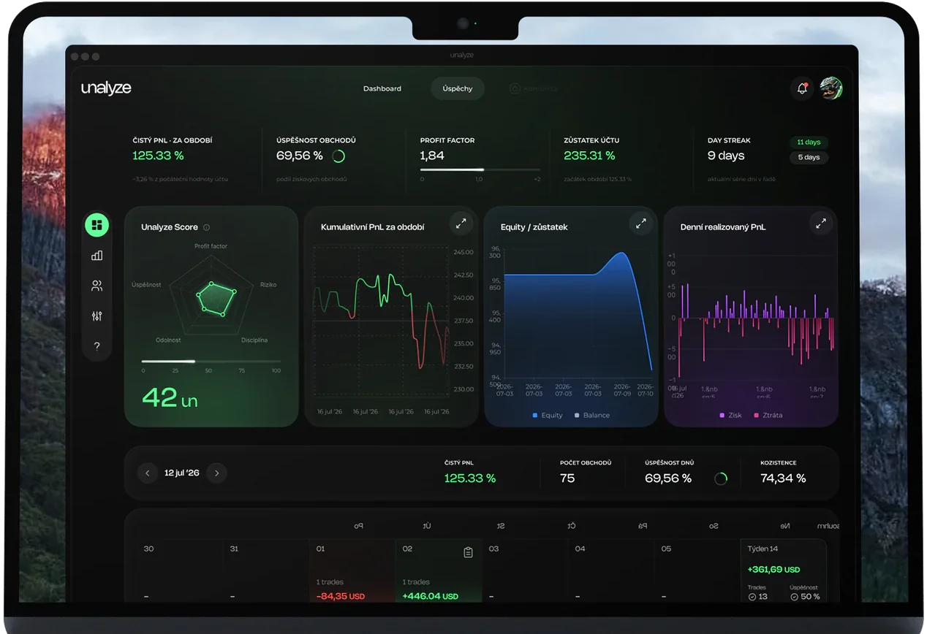Image resolution: width=927 pixels, height=634 pixels.
Task: Open the notifications bell
Action: pyautogui.click(x=802, y=88)
